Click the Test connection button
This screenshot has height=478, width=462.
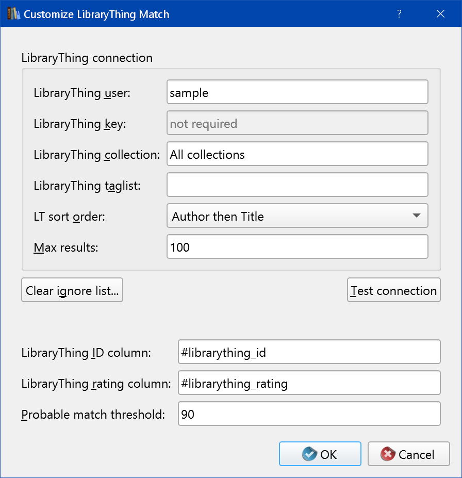coord(393,290)
